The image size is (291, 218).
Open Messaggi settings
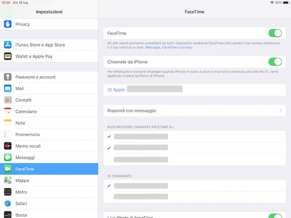coord(49,158)
